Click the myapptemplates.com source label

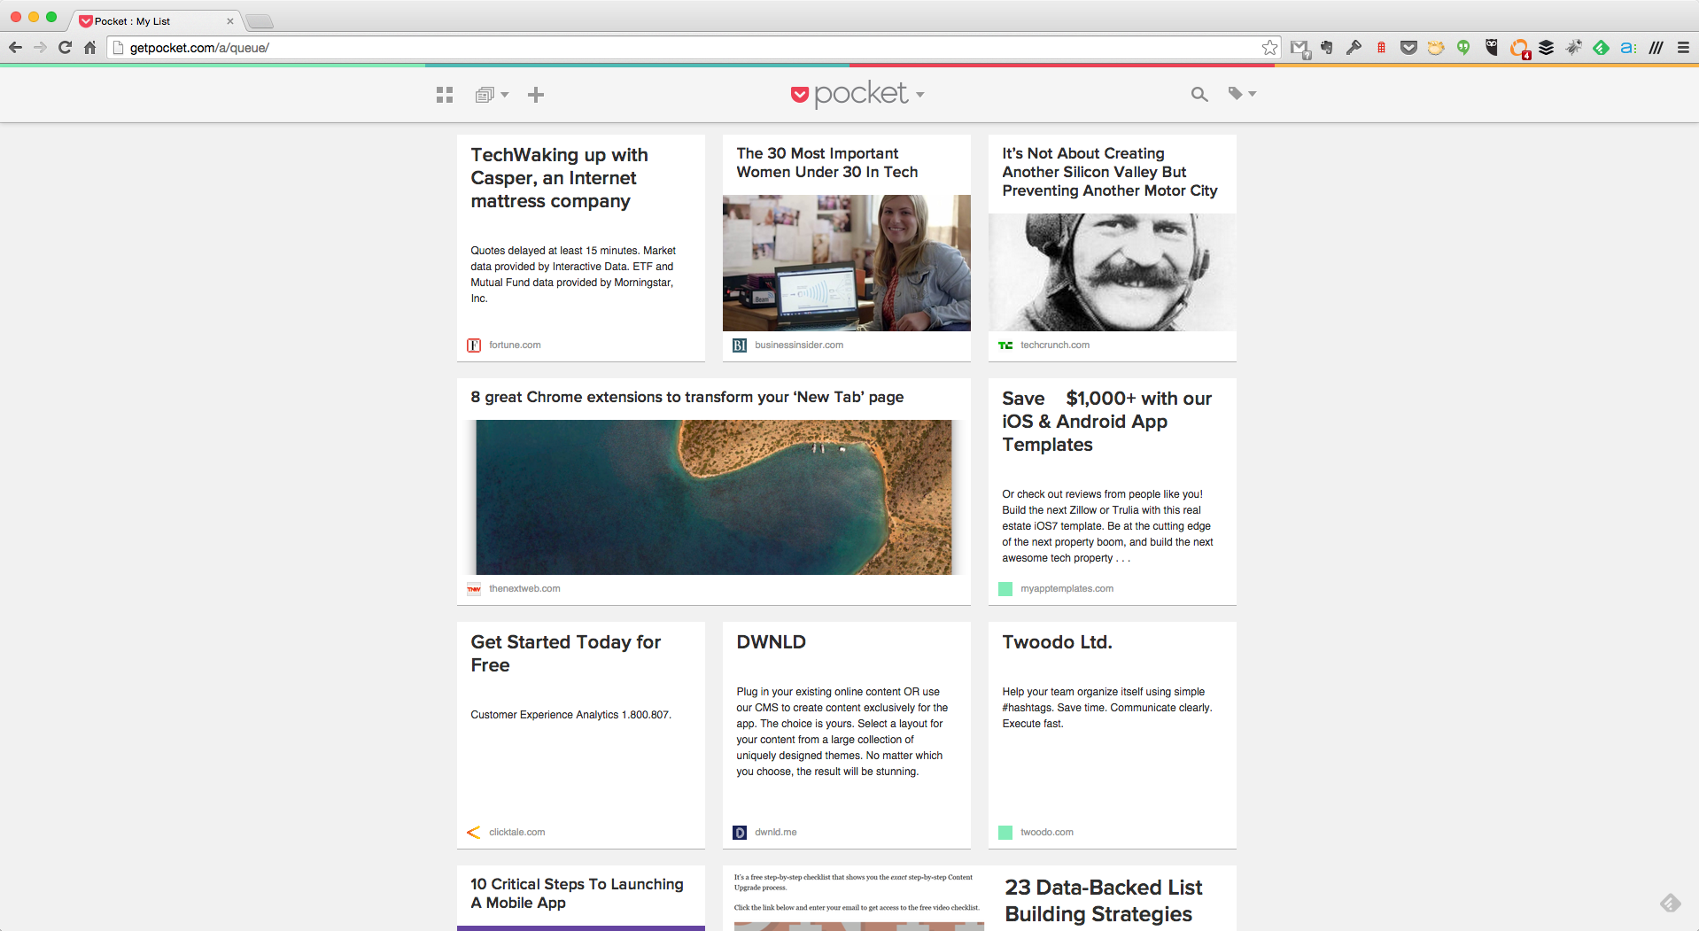pyautogui.click(x=1067, y=589)
